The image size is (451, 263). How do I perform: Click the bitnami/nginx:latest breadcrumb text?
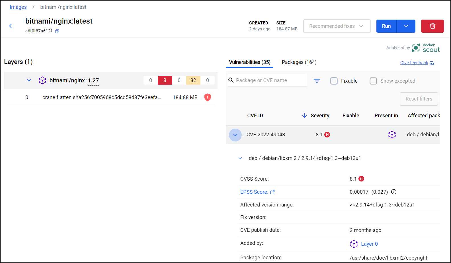pos(63,7)
